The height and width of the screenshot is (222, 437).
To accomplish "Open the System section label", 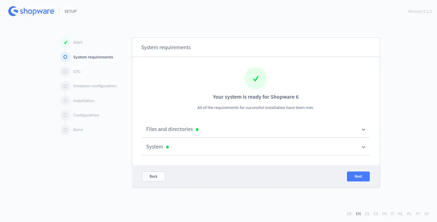I will 155,147.
